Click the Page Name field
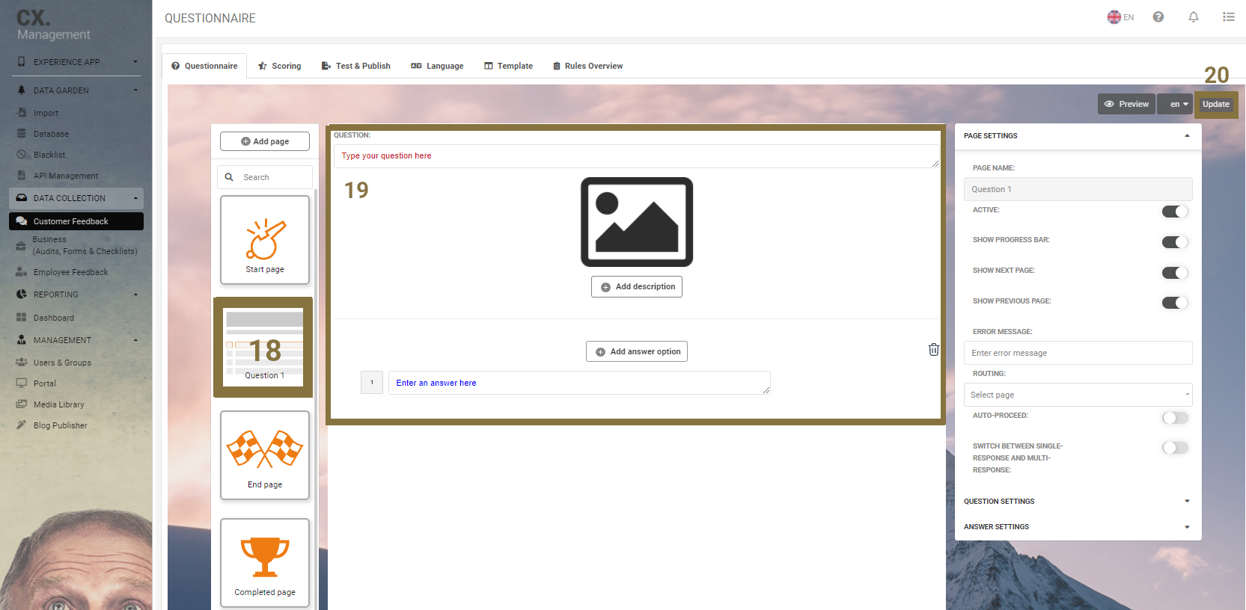Image resolution: width=1246 pixels, height=610 pixels. (1078, 189)
